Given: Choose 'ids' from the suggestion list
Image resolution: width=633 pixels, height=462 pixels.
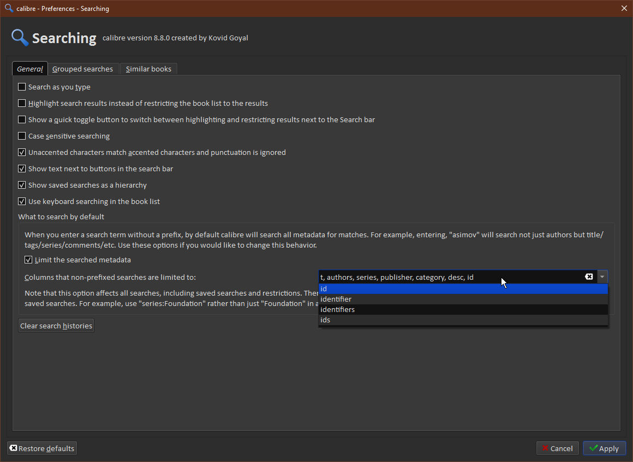Looking at the screenshot, I should (463, 320).
